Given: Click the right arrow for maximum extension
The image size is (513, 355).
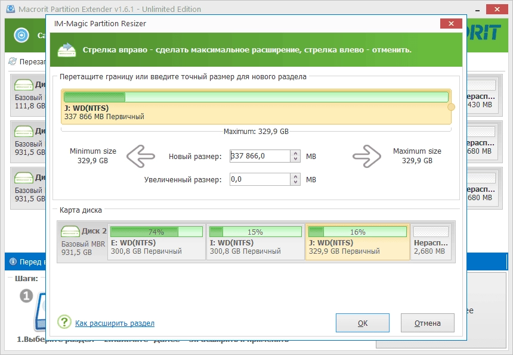Looking at the screenshot, I should point(367,156).
